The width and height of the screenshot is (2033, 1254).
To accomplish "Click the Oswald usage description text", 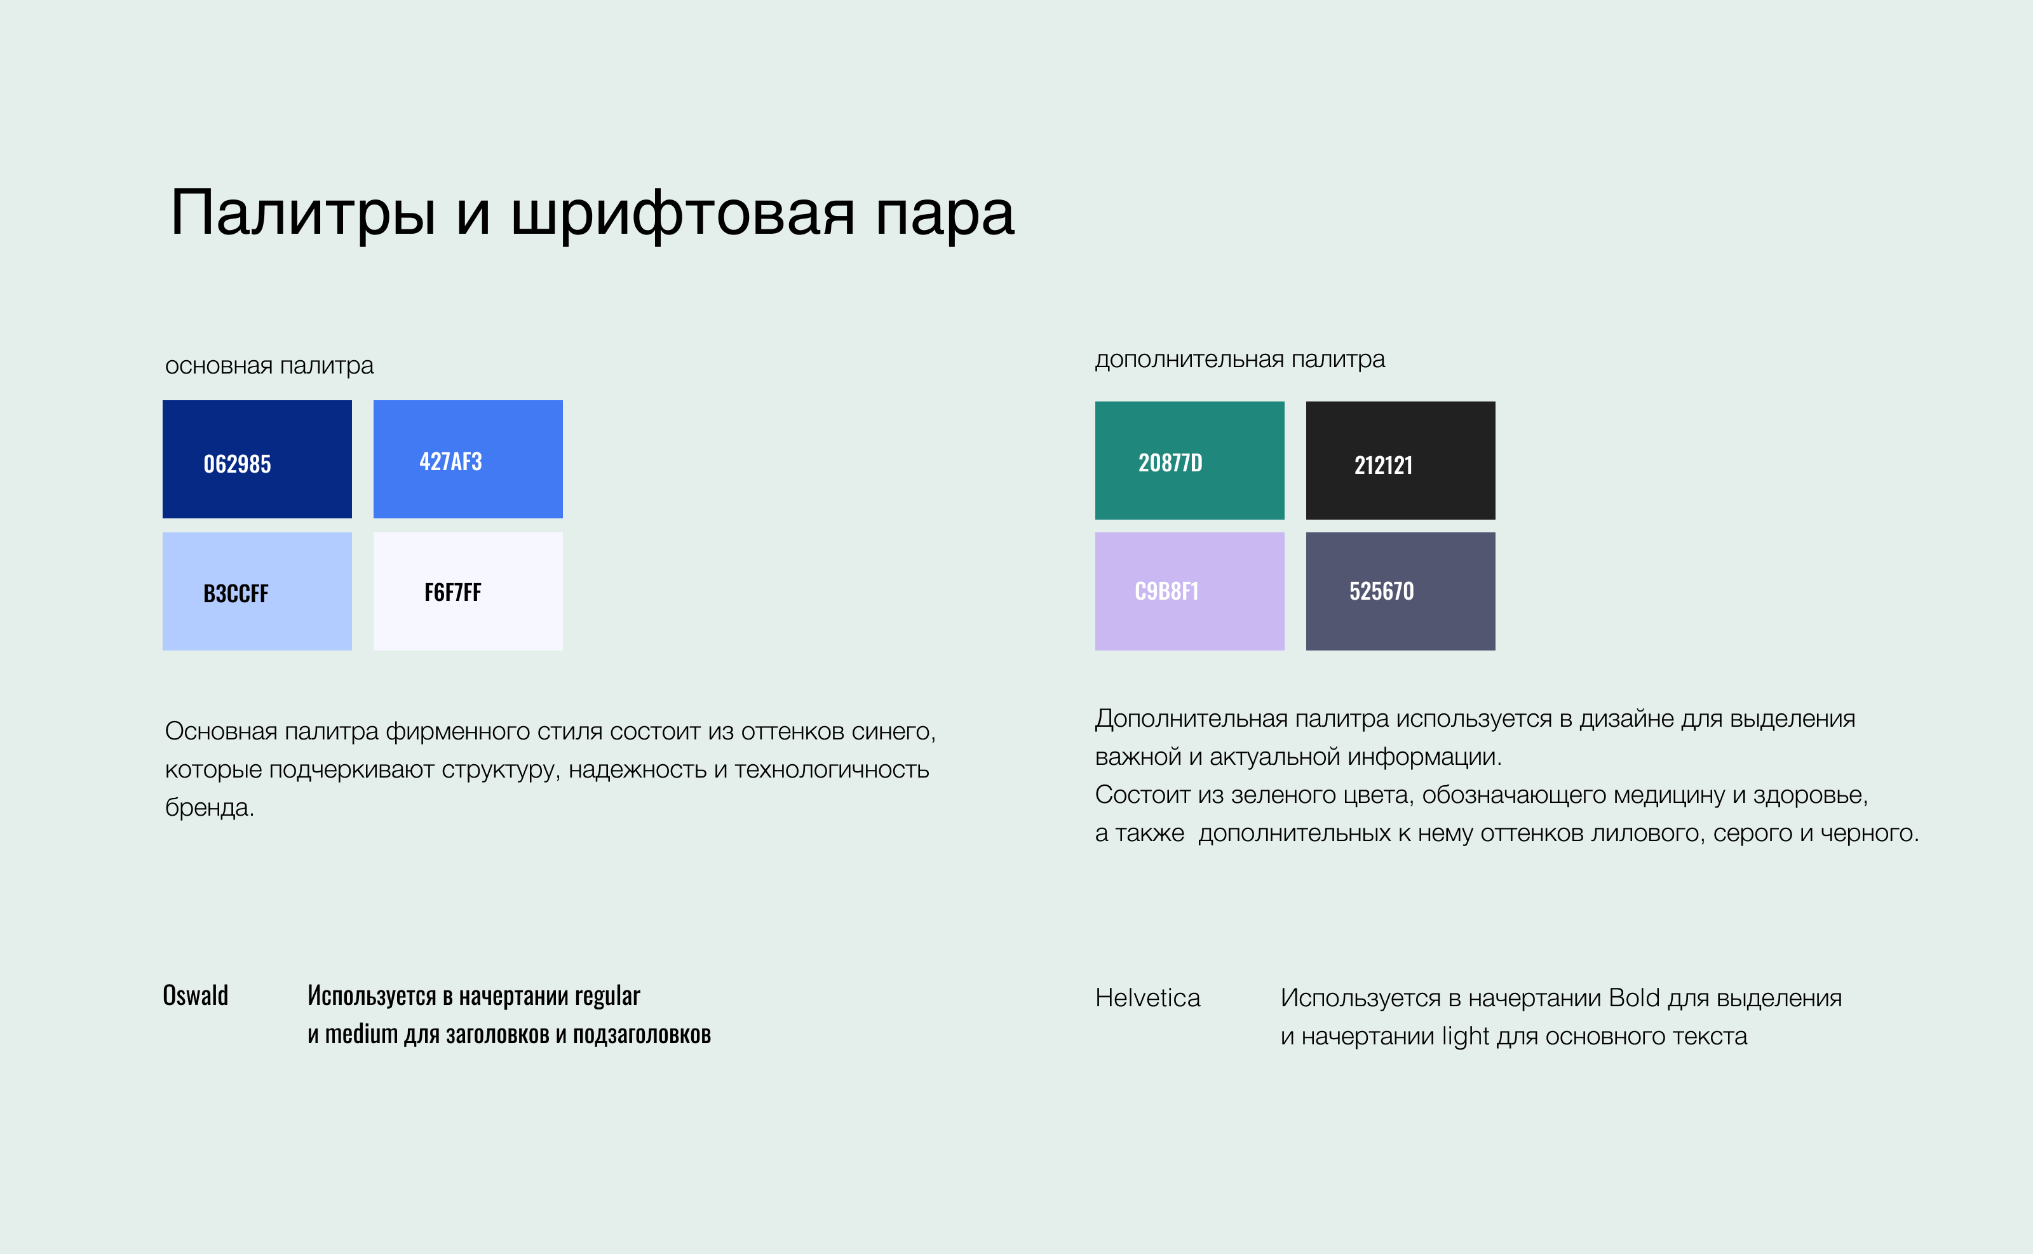I will tap(510, 1016).
